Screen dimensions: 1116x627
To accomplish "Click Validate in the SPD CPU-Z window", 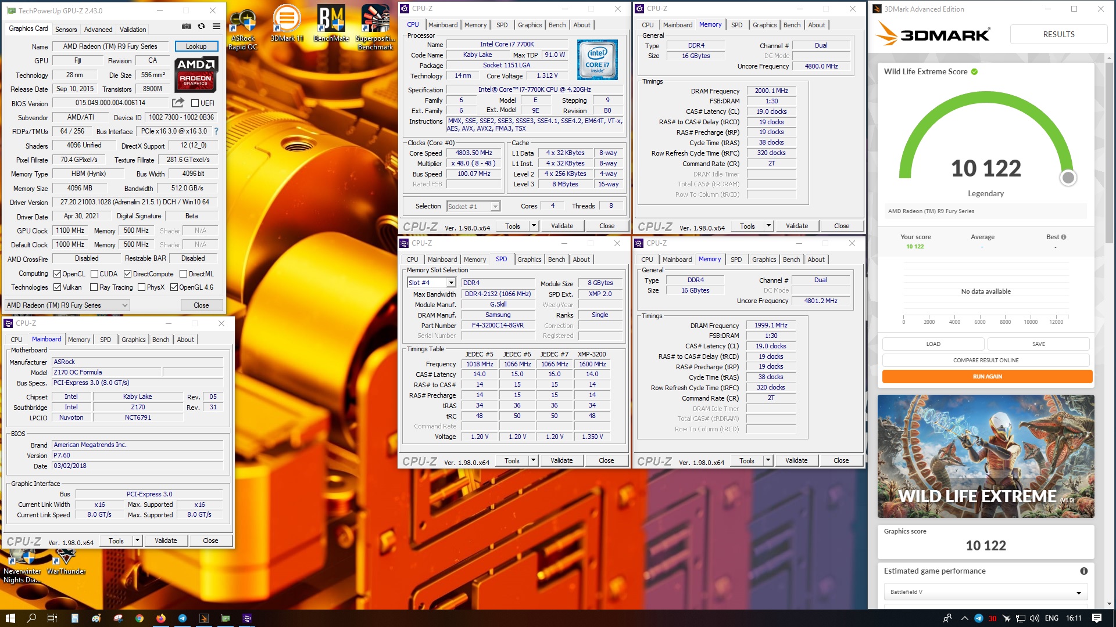I will 561,460.
